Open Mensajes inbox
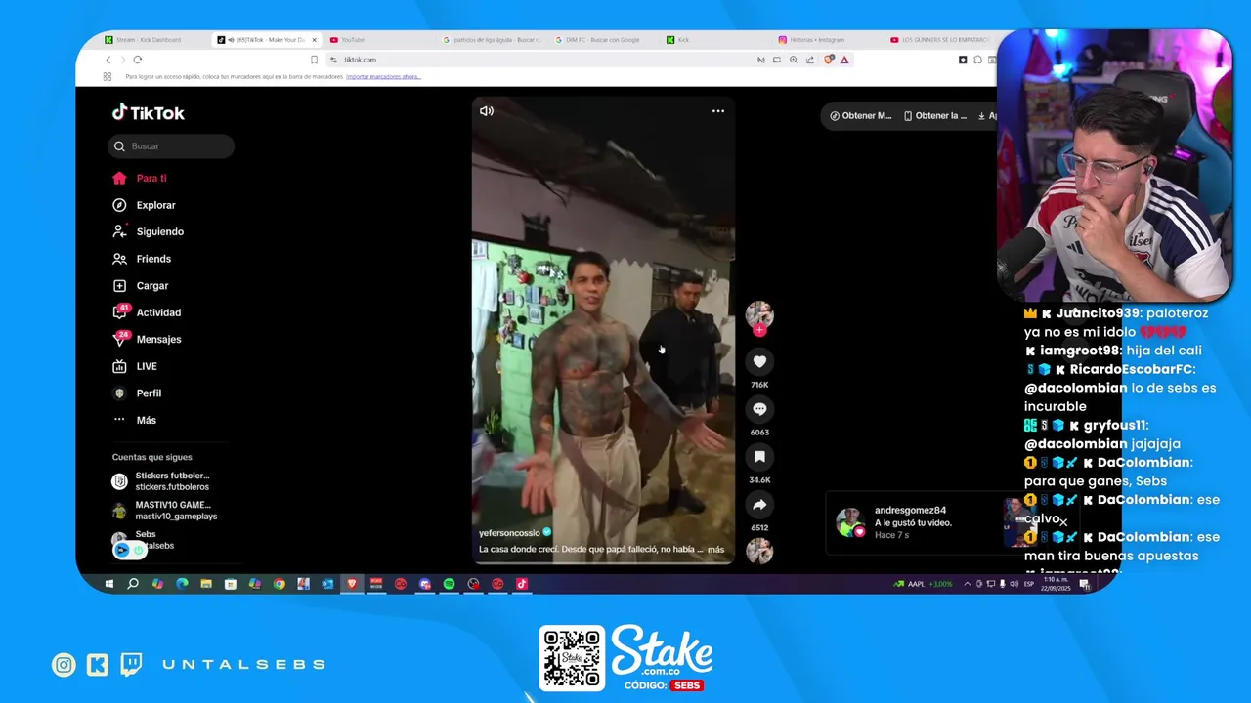This screenshot has height=703, width=1251. click(x=146, y=340)
